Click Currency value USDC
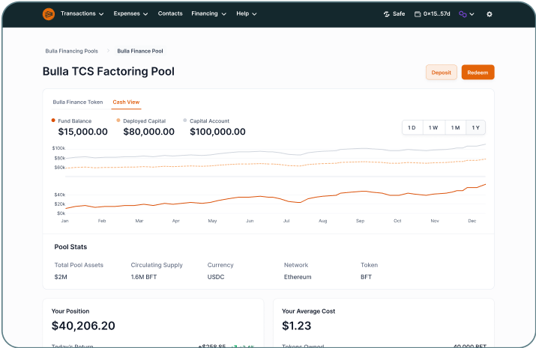 point(216,277)
